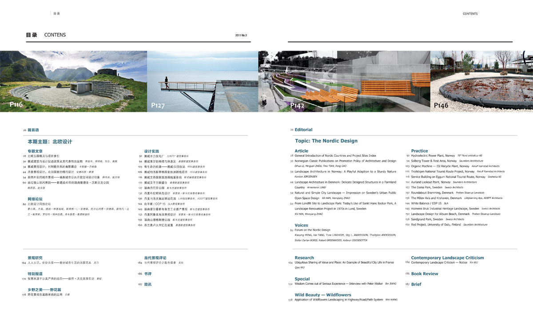Select 'Ubiquitous Sharing of Value and Place' entry

click(344, 262)
